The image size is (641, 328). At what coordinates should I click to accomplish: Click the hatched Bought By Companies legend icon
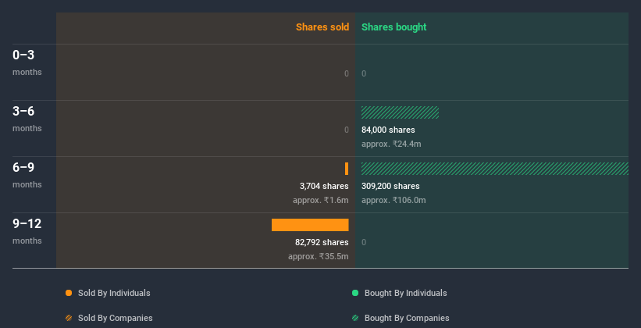tap(355, 318)
